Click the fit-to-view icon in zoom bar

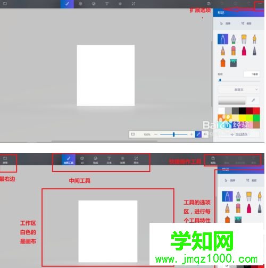pos(133,135)
